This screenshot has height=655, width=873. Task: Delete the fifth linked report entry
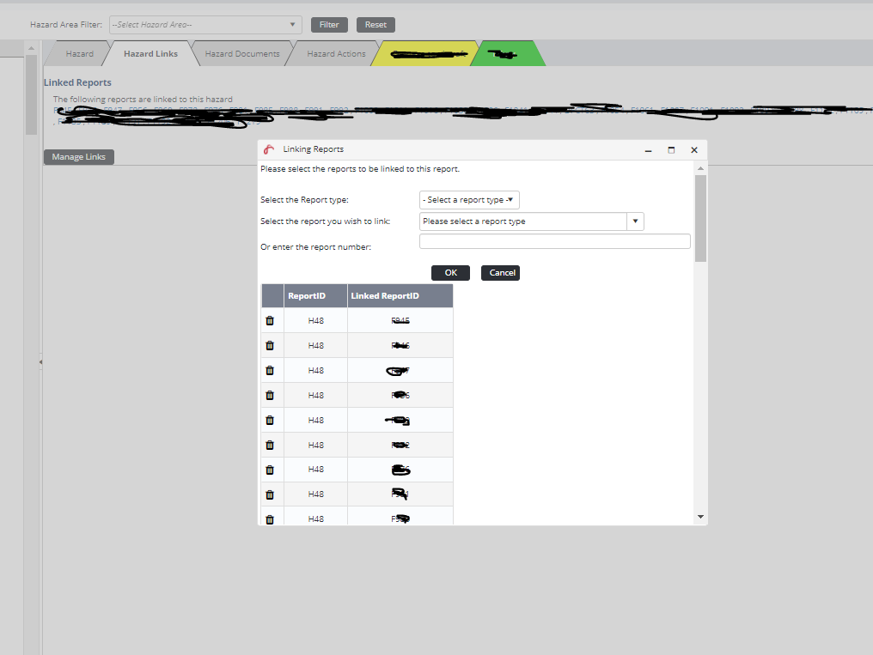(270, 421)
